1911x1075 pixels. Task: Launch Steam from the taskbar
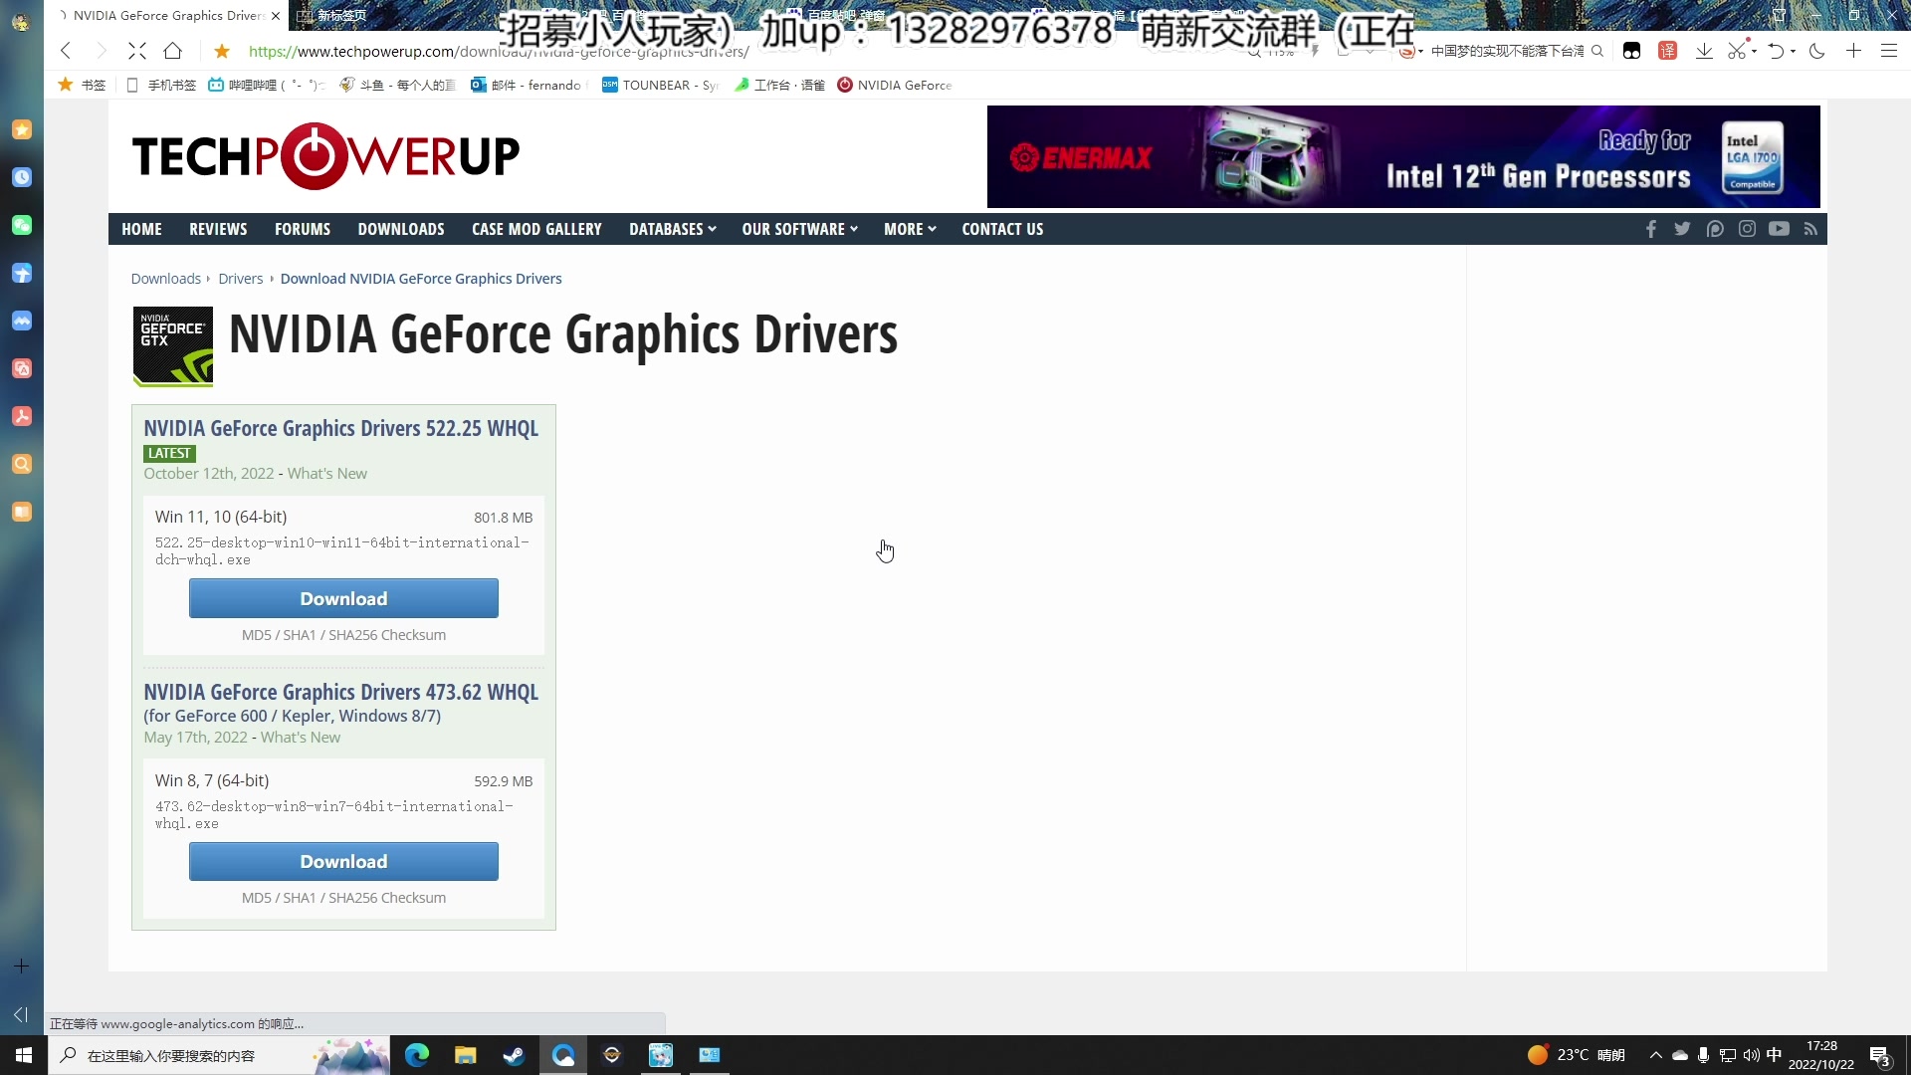(x=514, y=1055)
